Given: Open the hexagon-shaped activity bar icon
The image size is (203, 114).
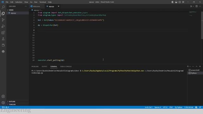Looking at the screenshot, I should click(x=3, y=51).
